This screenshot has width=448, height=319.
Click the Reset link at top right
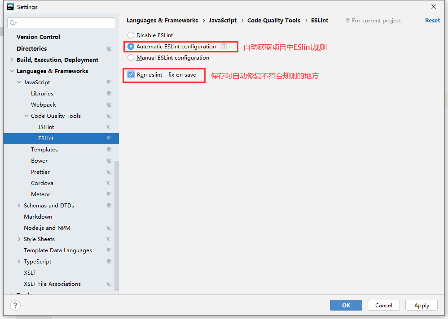click(x=432, y=20)
